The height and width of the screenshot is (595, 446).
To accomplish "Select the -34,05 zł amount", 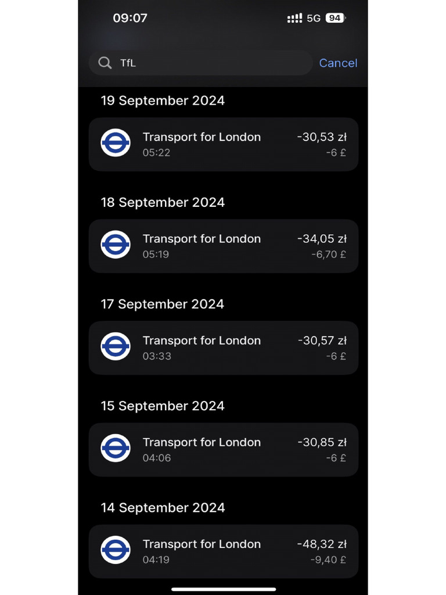I will (x=322, y=239).
